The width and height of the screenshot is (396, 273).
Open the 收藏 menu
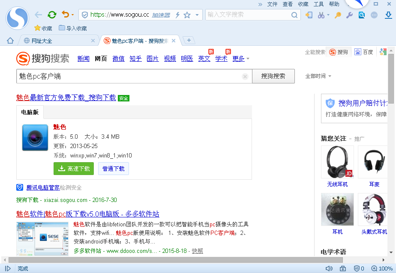[303, 4]
